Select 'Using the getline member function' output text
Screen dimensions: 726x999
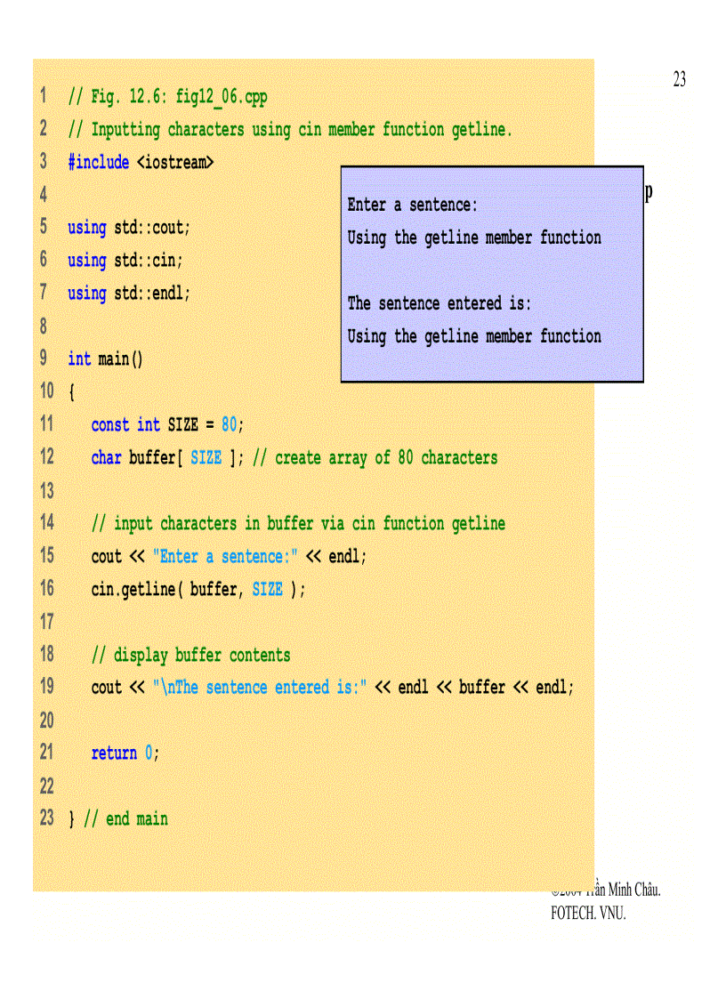(474, 238)
